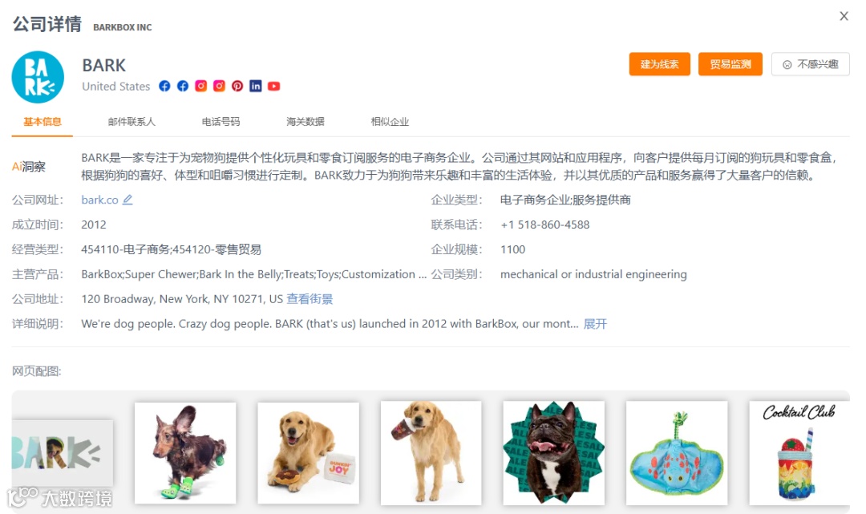
Task: Select the French bulldog sale thumbnail
Action: click(x=554, y=453)
